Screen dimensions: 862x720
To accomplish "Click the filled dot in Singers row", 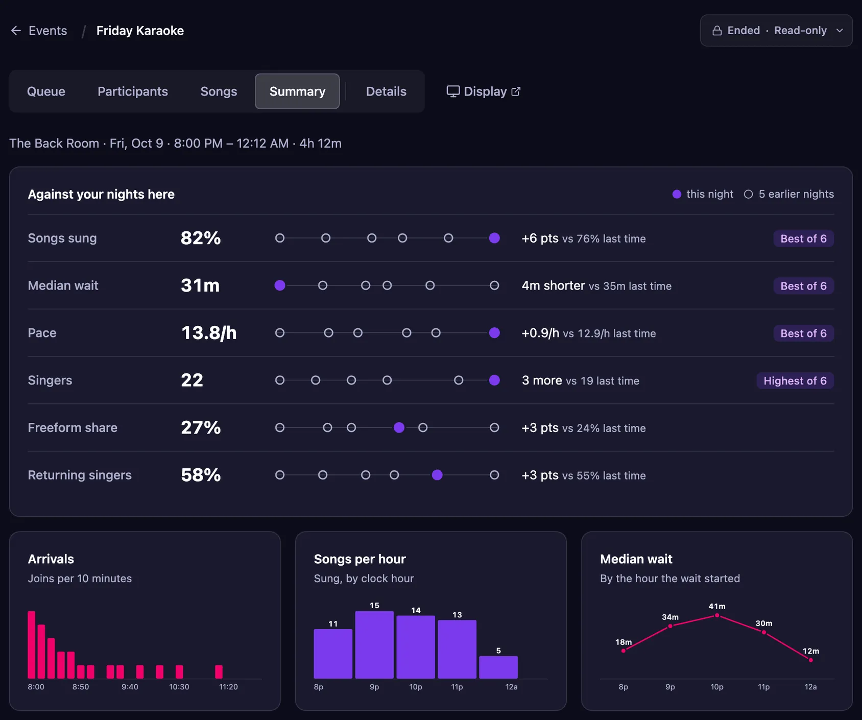I will 494,380.
